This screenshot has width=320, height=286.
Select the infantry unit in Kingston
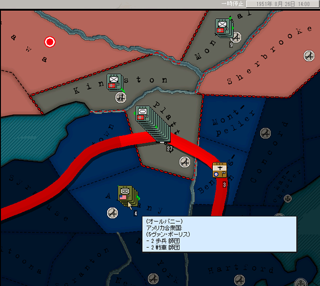tap(114, 82)
